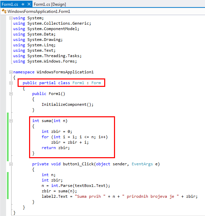Switch to Form1.cs [Design] tab
This screenshot has width=205, height=216.
click(x=50, y=4)
